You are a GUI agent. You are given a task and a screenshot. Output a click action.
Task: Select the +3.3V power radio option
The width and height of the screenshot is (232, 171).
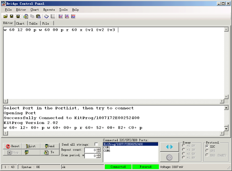[183, 150]
